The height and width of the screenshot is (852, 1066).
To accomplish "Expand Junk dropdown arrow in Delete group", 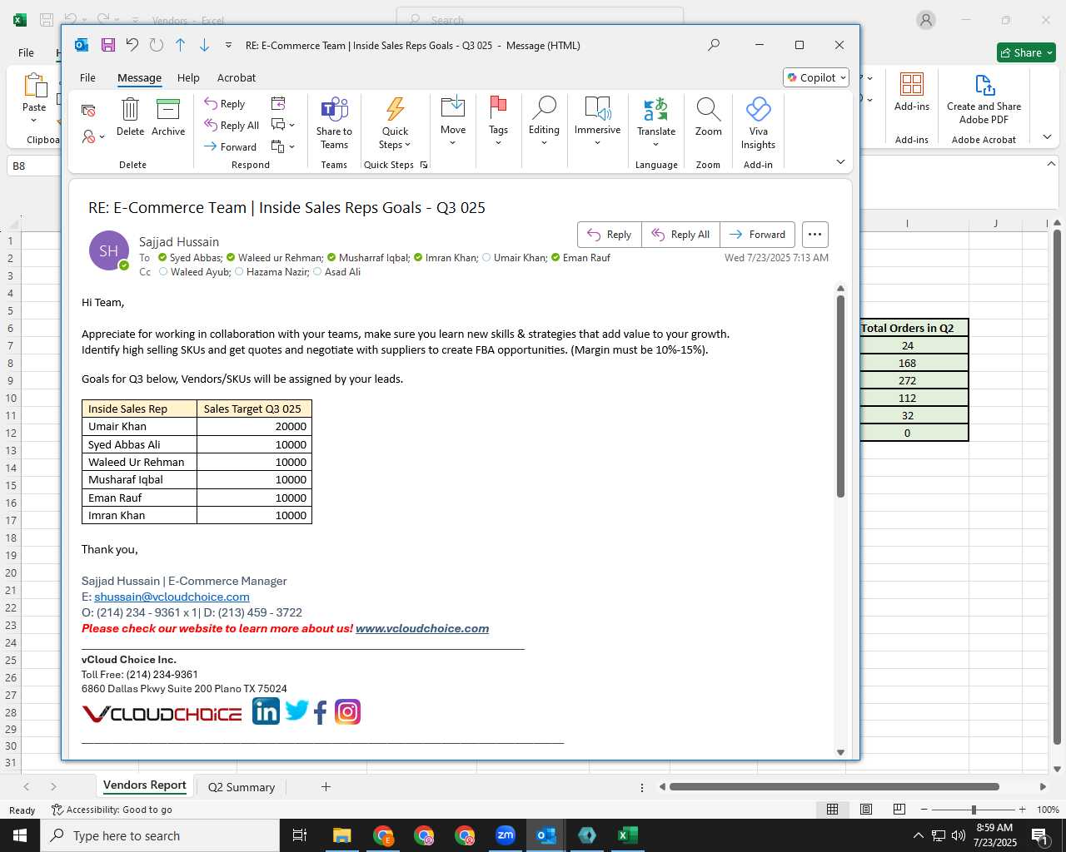I will (102, 136).
